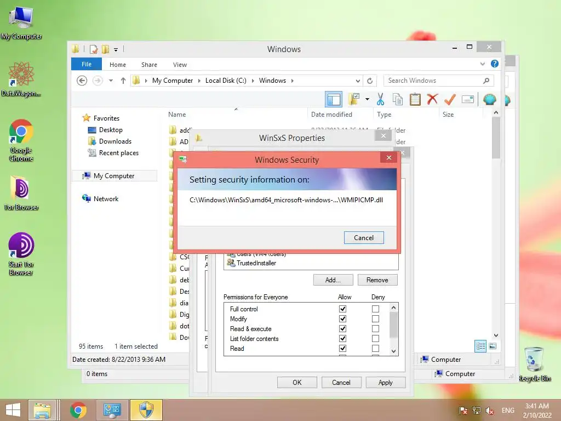Open the dropdown arrow beside folder options icon
This screenshot has width=561, height=421.
click(x=367, y=99)
